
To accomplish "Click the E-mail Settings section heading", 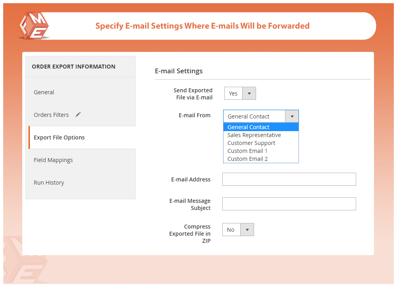I will click(179, 71).
